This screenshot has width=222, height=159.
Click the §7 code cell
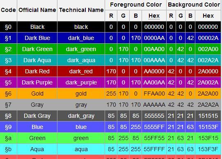pos(8,105)
